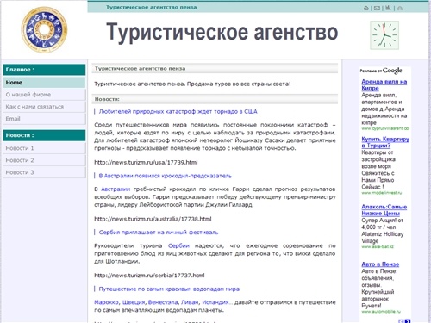Click the faded arch icon in top bar
Screen dimensions: 431x323
[399, 8]
